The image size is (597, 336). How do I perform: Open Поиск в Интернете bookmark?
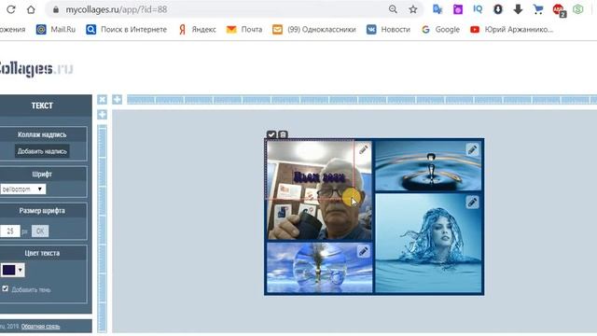pos(127,29)
